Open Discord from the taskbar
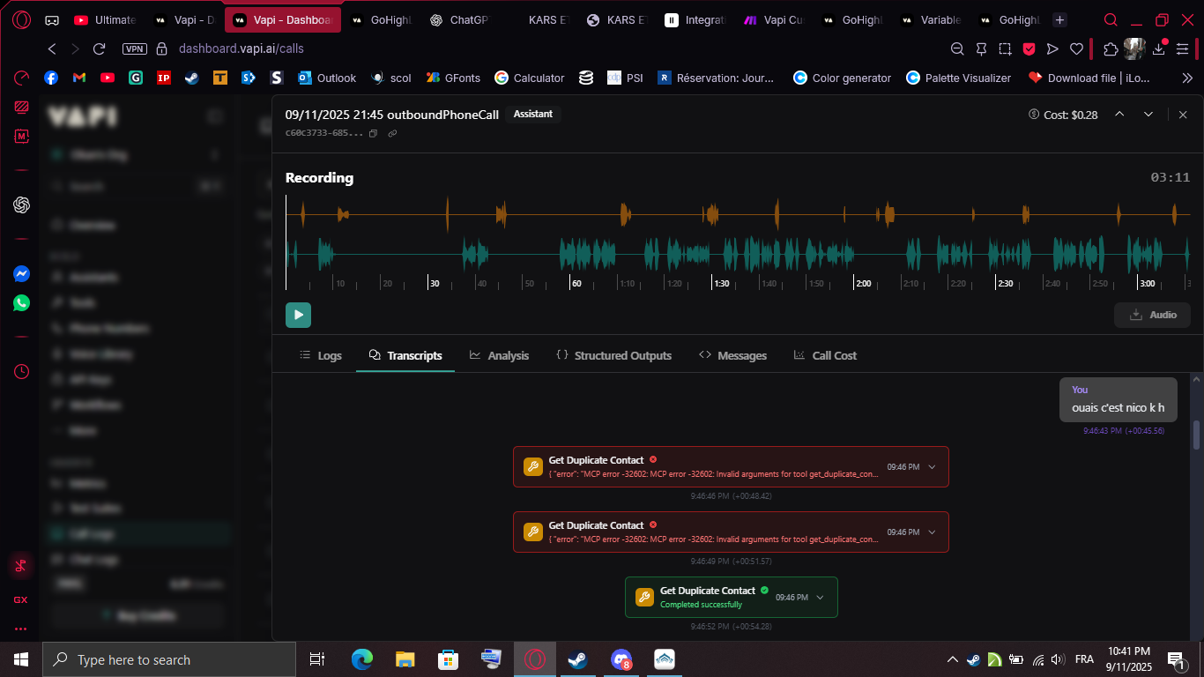The image size is (1204, 677). (621, 659)
